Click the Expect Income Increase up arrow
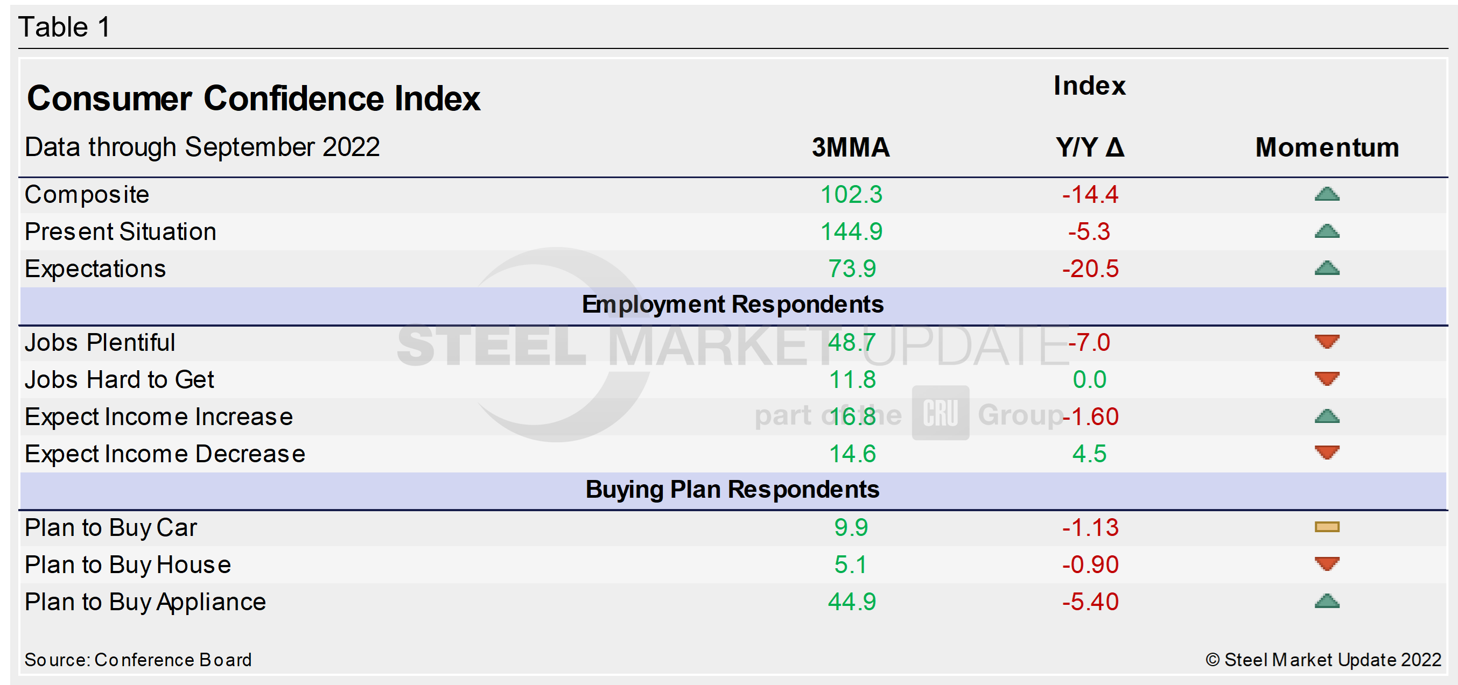This screenshot has width=1458, height=685. pos(1327,417)
